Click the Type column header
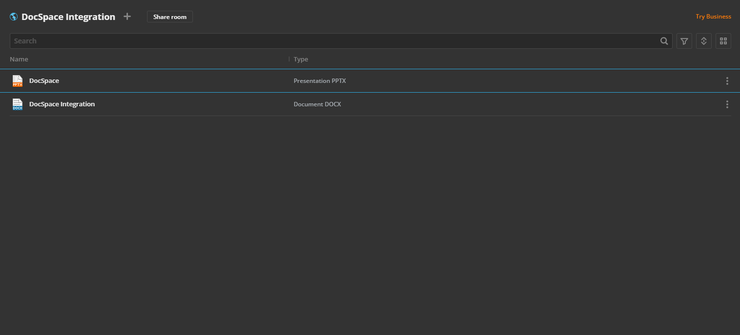 301,59
